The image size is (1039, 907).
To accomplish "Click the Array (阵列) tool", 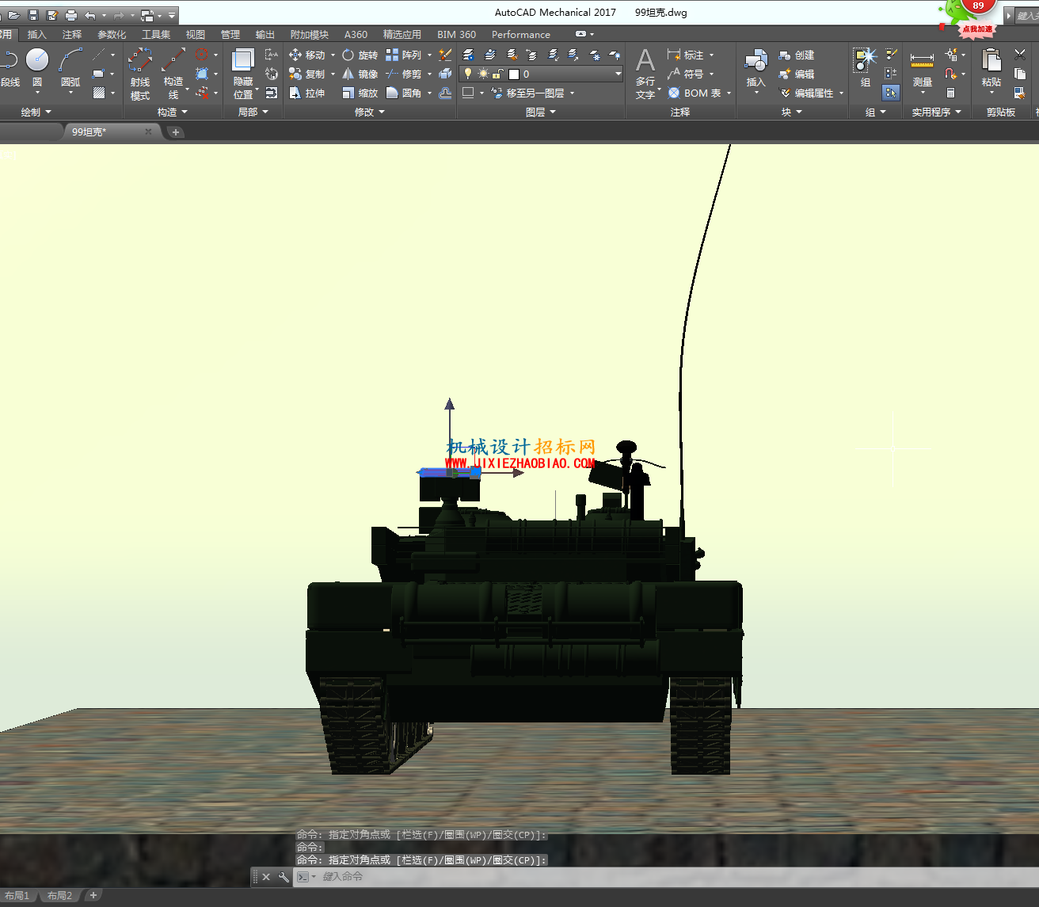I will (x=404, y=55).
